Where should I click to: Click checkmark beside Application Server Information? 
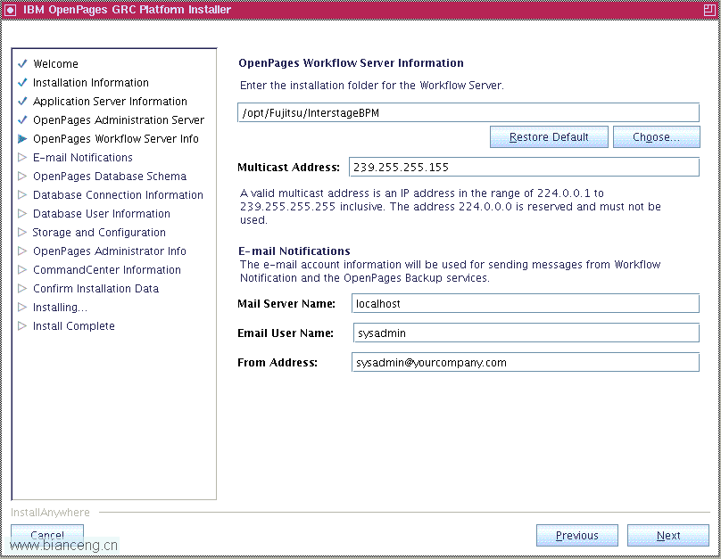22,101
